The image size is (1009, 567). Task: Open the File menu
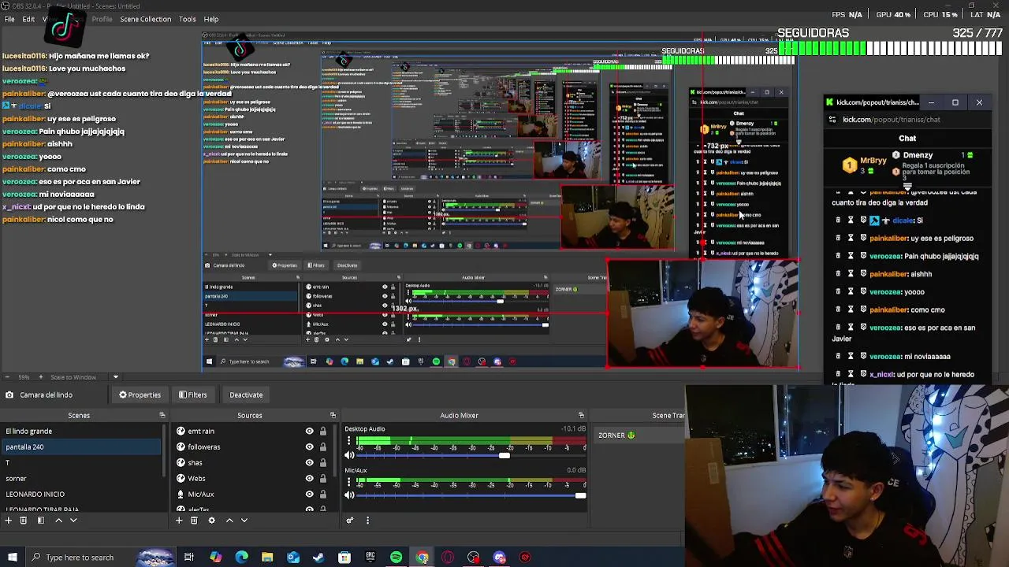click(x=9, y=20)
